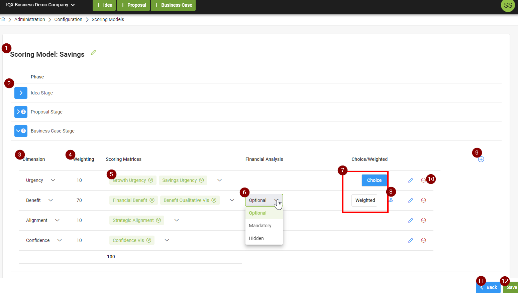Remove the Growth Urgency matrix tag
The width and height of the screenshot is (518, 293).
coord(151,180)
